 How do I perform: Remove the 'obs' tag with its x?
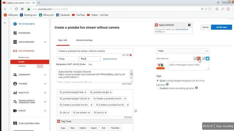[x=68, y=113]
